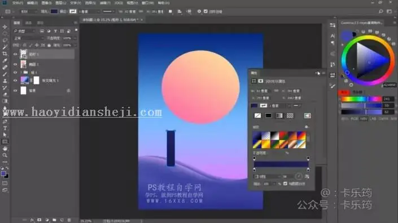This screenshot has width=398, height=223.
Task: Click new adjustment layer half-circle icon
Action: click(47, 220)
